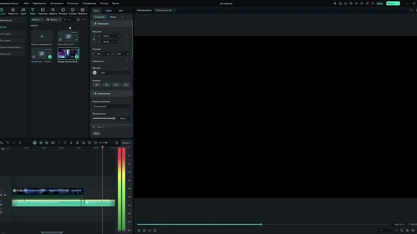The width and height of the screenshot is (417, 234).
Task: Toggle the Изменение (Transform) switch
Action: pyautogui.click(x=94, y=23)
